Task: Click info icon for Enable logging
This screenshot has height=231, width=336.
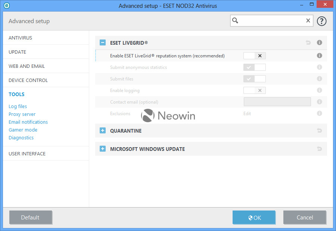Action: click(319, 90)
